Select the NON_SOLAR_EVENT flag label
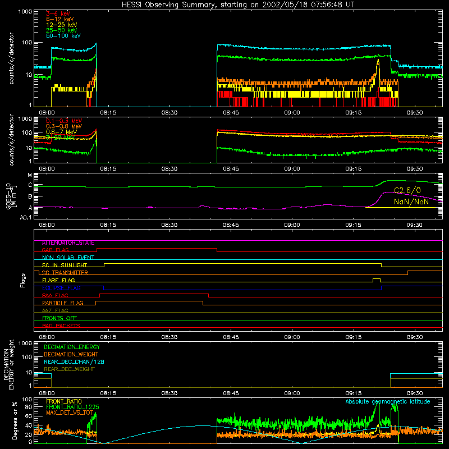Image resolution: width=449 pixels, height=449 pixels. tap(68, 258)
